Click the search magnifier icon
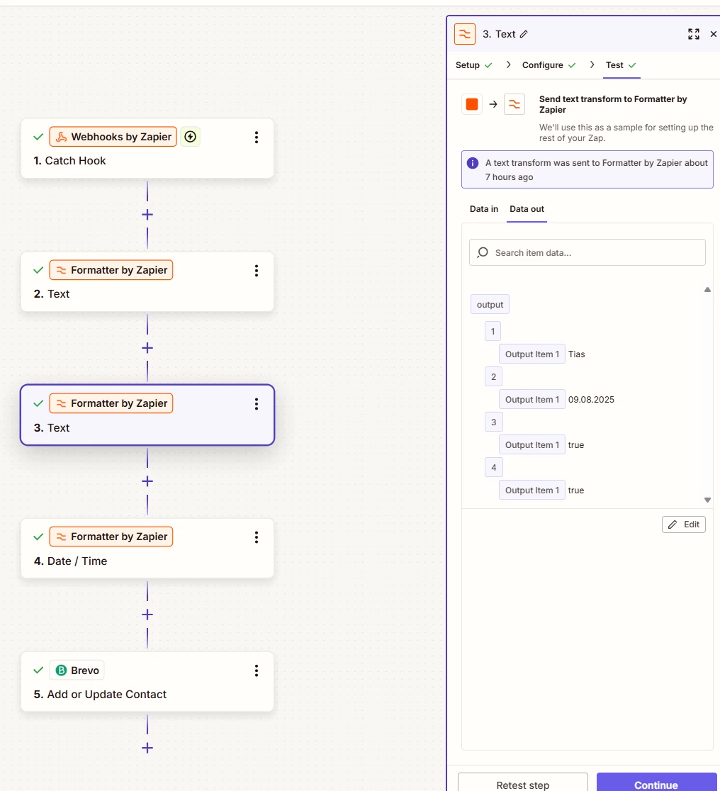 483,252
